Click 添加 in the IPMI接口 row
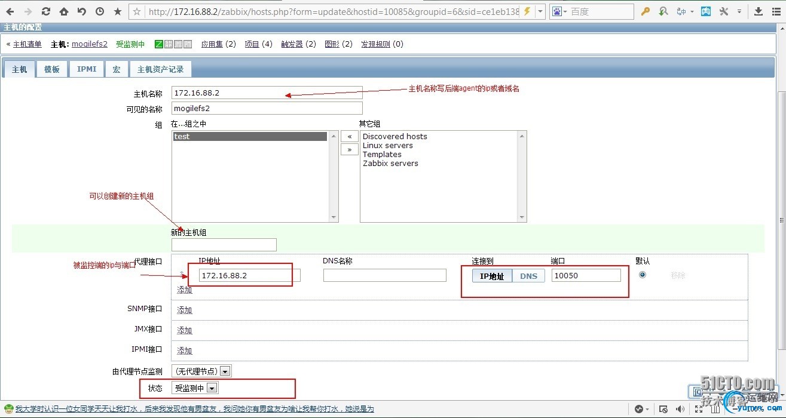The height and width of the screenshot is (418, 786). (x=185, y=351)
